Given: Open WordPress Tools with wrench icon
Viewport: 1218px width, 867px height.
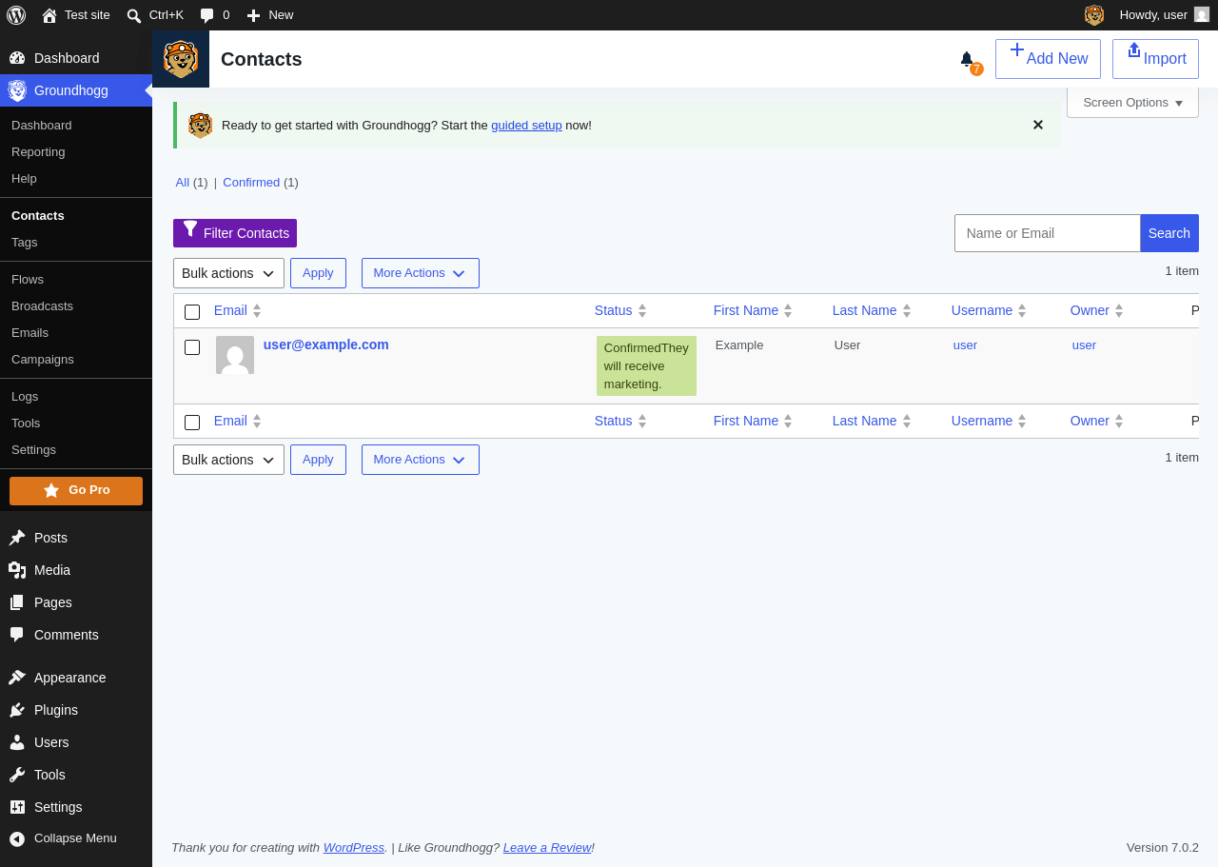Looking at the screenshot, I should 76,775.
